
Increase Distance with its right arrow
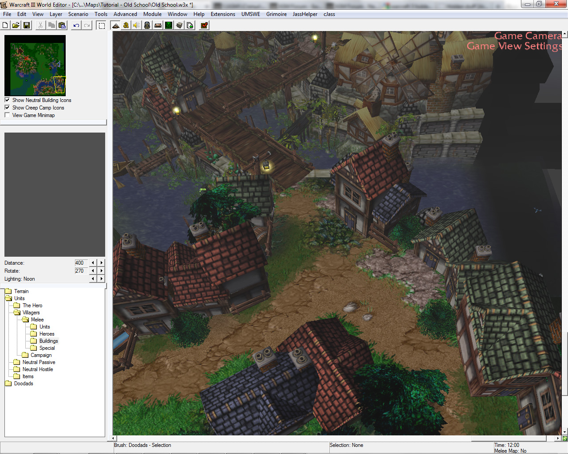(102, 263)
